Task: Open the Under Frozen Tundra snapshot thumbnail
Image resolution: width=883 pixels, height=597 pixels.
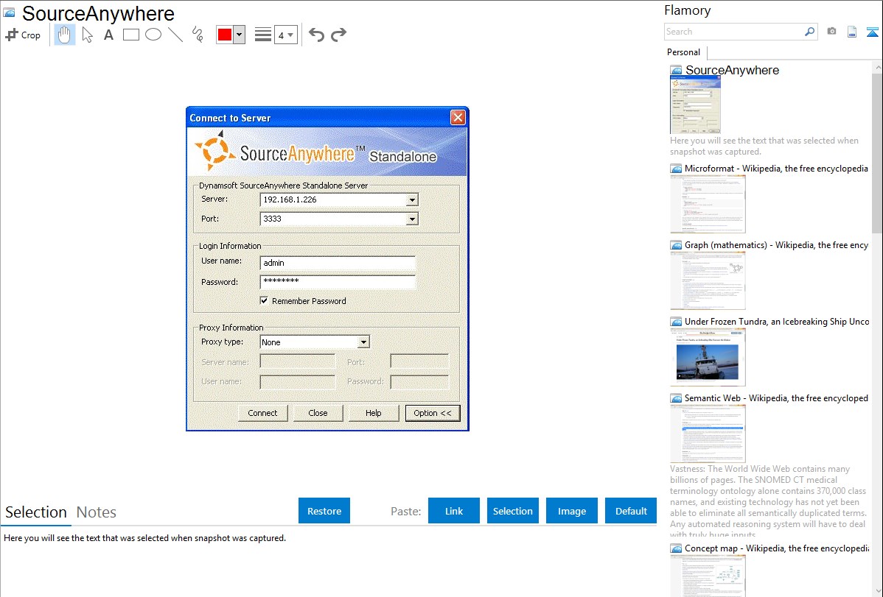Action: coord(708,356)
